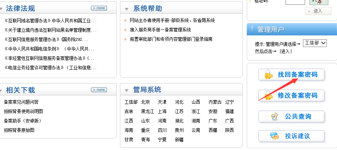
Task: Click the lock icon on 找回备案密码
Action: (x=268, y=75)
